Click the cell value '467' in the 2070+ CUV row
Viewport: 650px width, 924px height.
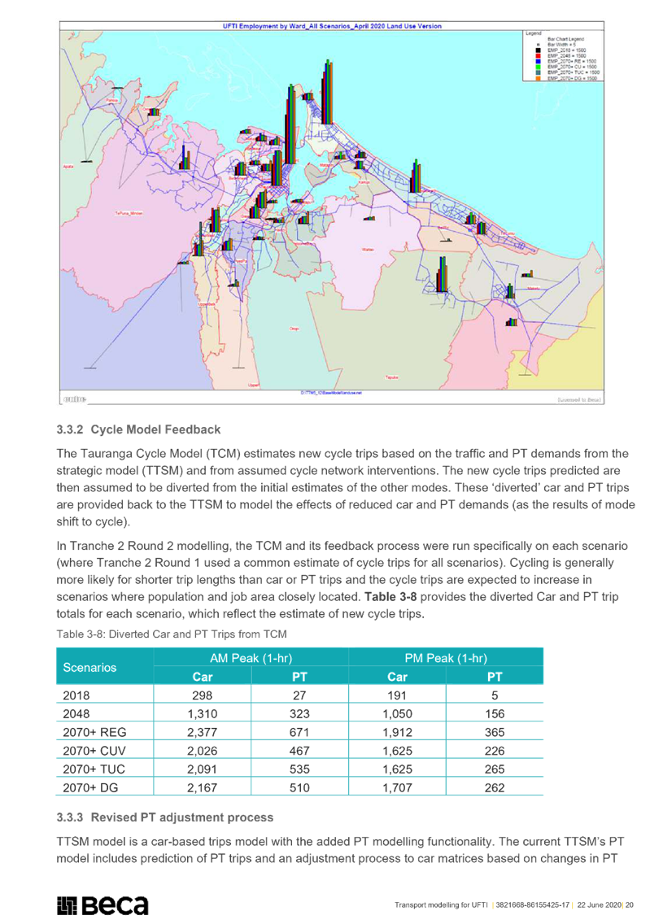(299, 751)
